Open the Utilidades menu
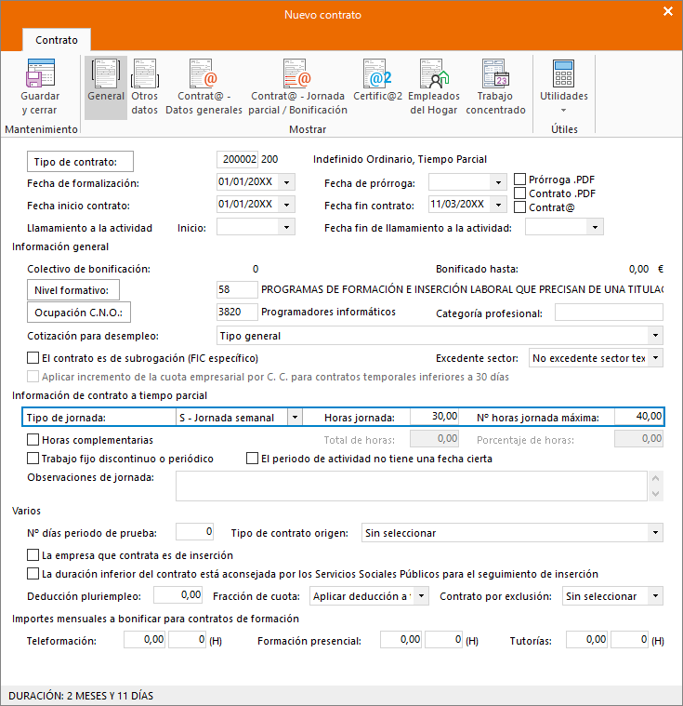This screenshot has height=706, width=683. 564,87
